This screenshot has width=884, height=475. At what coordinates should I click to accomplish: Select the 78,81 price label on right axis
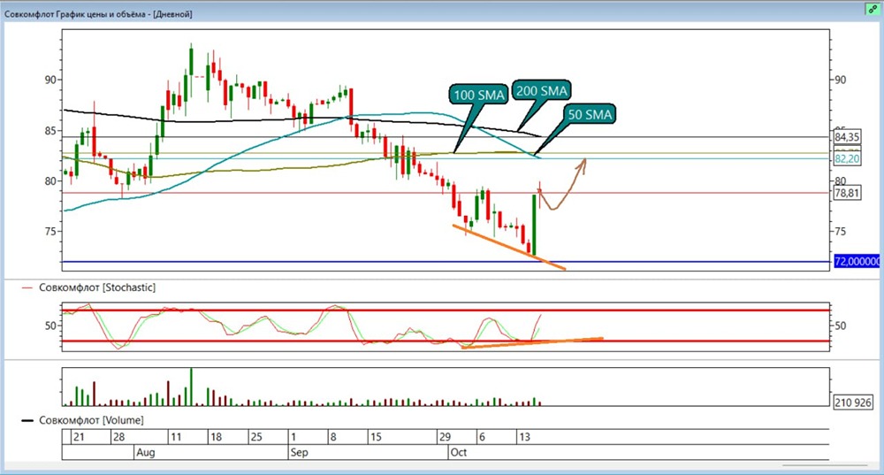(848, 194)
